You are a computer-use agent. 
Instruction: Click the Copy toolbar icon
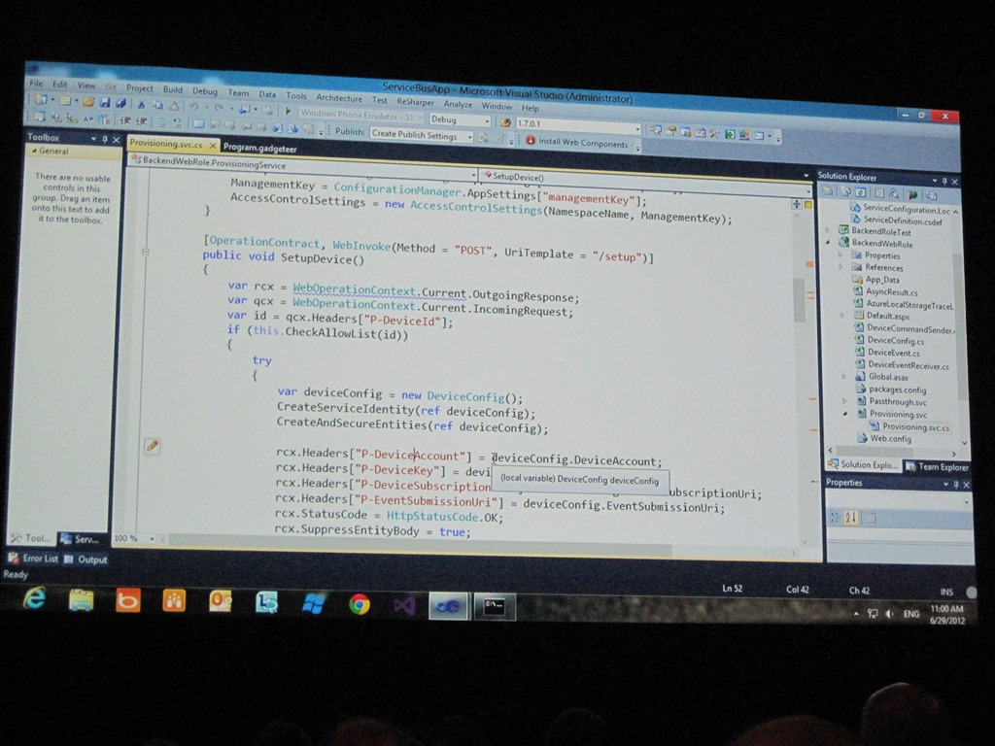click(156, 105)
